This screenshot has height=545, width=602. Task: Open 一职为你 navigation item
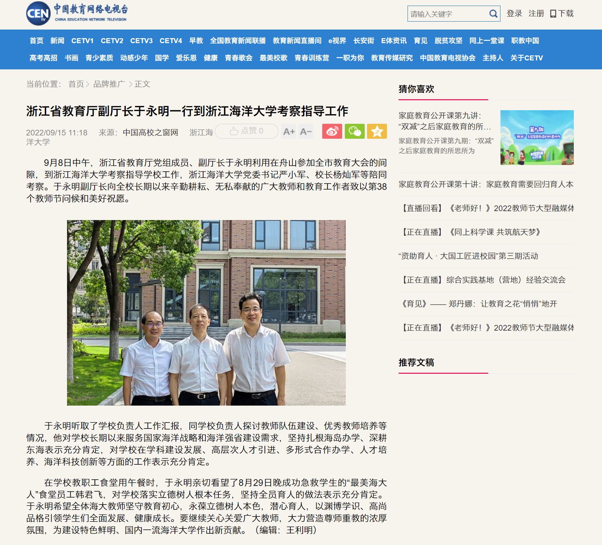tap(350, 58)
